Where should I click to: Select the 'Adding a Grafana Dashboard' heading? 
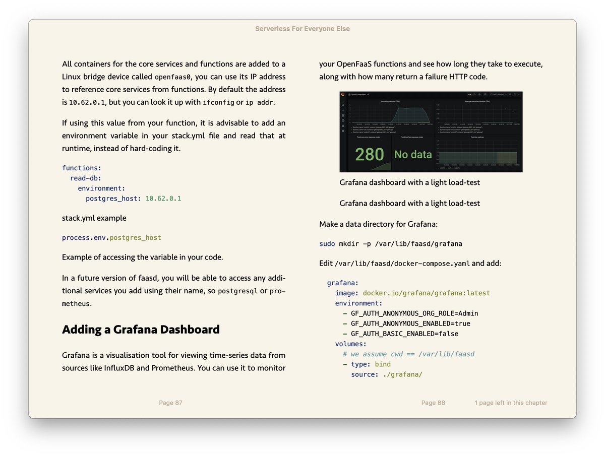pos(141,330)
